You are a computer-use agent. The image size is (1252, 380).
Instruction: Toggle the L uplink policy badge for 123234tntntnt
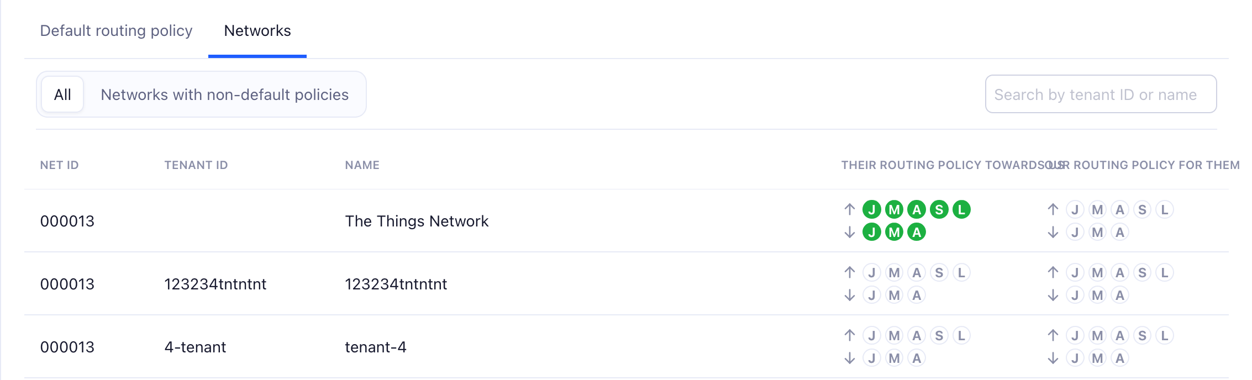961,272
